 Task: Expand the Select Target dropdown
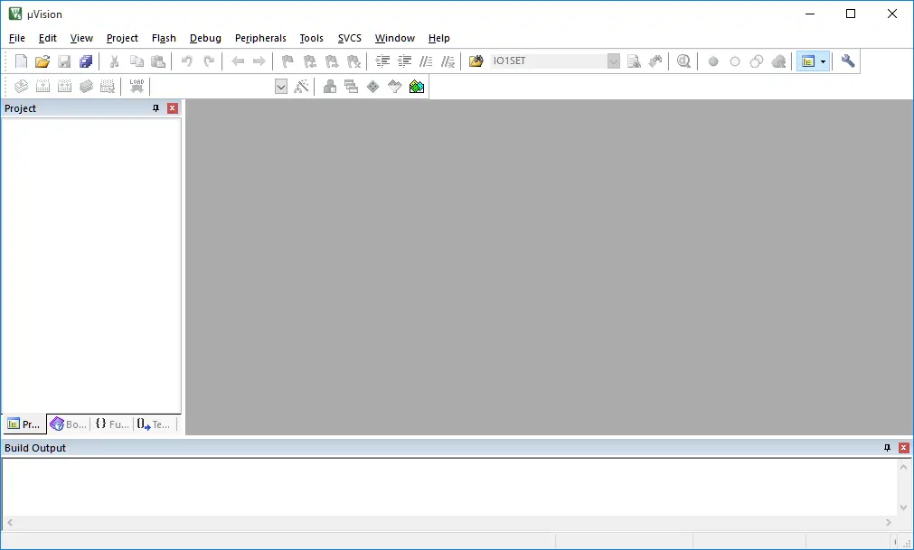[281, 87]
